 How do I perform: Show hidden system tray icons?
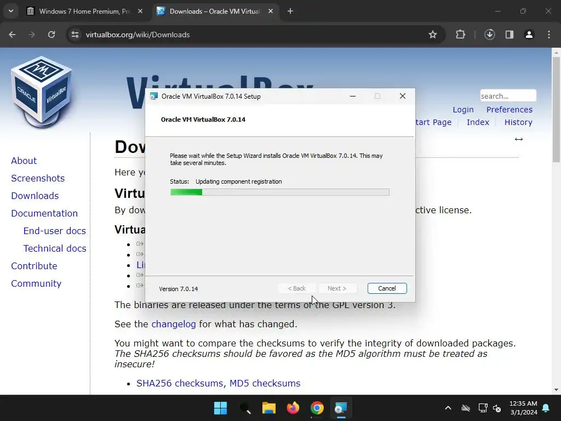(x=448, y=408)
